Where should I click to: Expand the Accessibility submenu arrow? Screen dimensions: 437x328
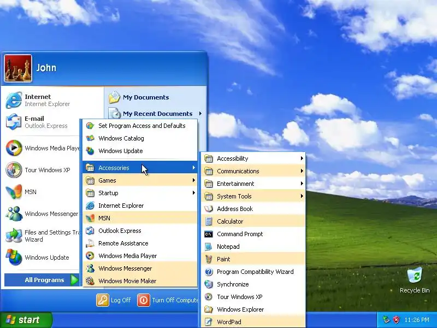click(x=302, y=159)
